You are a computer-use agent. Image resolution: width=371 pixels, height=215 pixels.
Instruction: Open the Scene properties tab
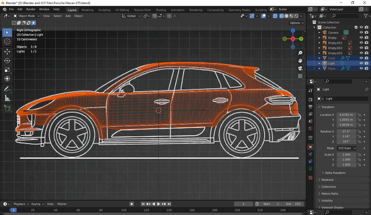[x=310, y=121]
